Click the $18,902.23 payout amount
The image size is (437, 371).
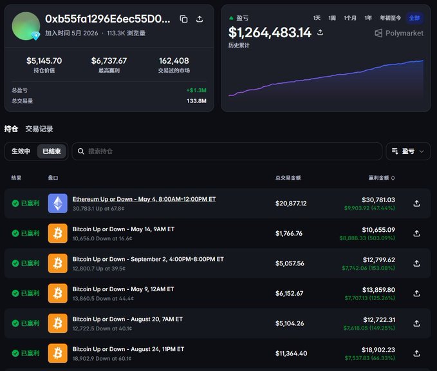[378, 350]
